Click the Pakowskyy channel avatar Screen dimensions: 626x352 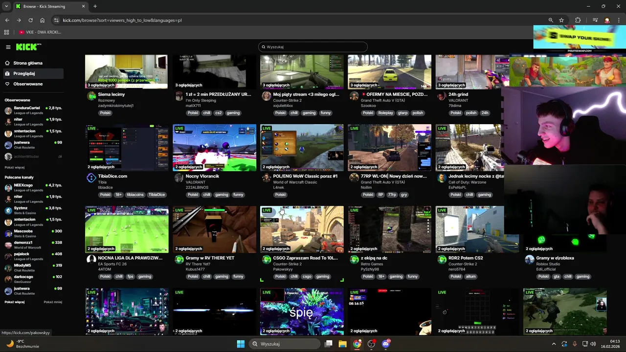pyautogui.click(x=267, y=260)
